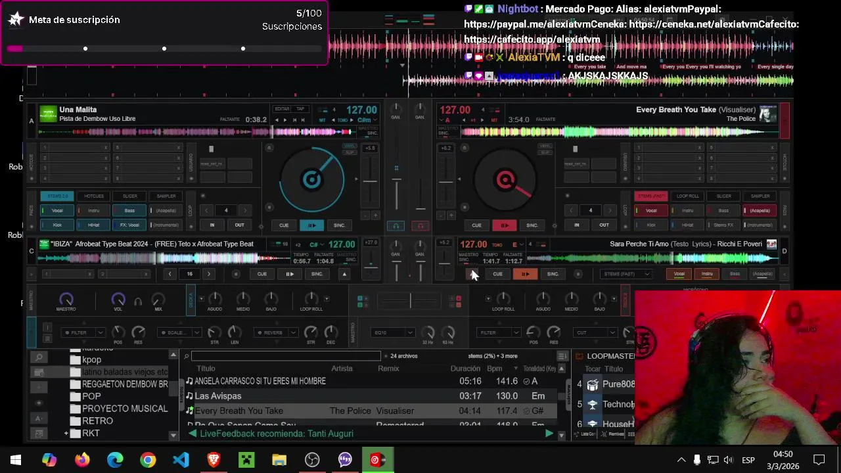Open Microsoft Edge from the taskbar
This screenshot has width=841, height=473.
(x=115, y=460)
